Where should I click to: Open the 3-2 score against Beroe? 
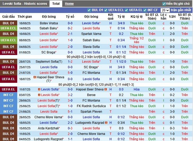[70, 95]
